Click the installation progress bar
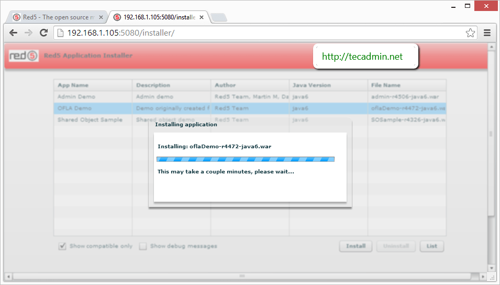 click(246, 159)
